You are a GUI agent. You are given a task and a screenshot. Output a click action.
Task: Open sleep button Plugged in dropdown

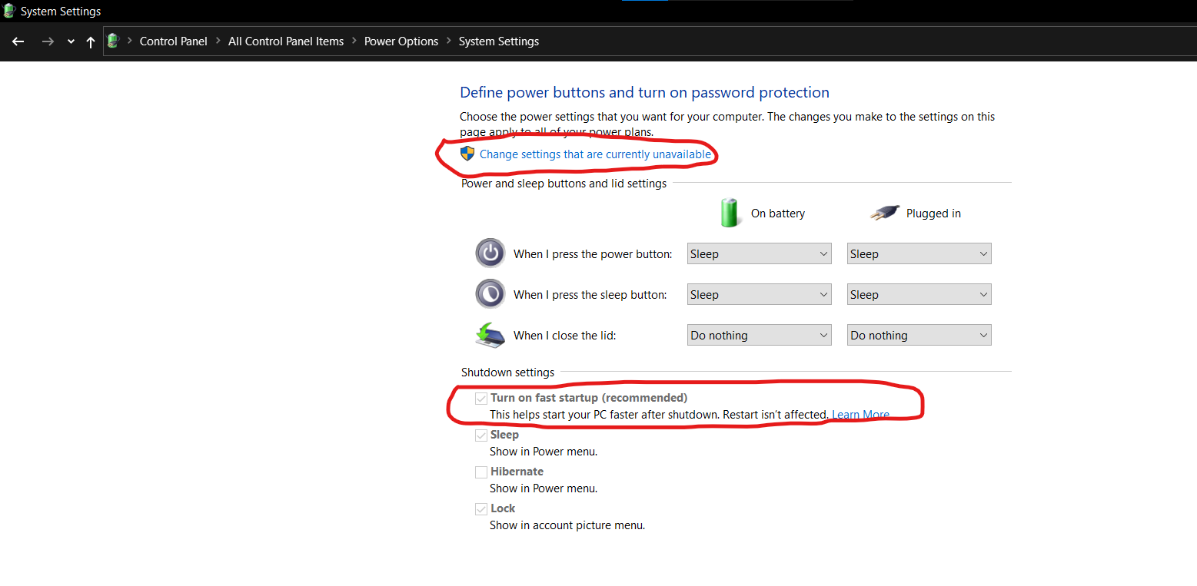click(x=919, y=295)
